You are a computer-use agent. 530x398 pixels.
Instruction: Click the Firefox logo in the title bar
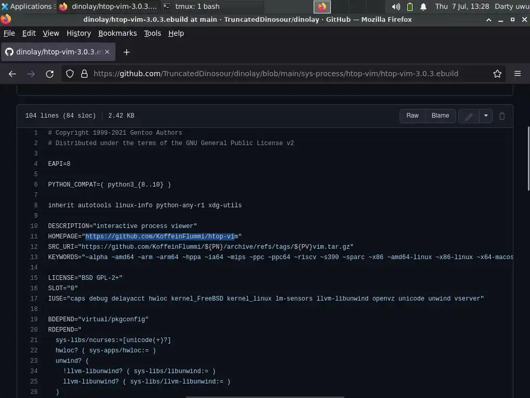coord(6,19)
